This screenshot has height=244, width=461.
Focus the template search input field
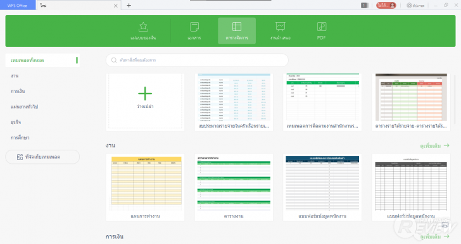[197, 60]
